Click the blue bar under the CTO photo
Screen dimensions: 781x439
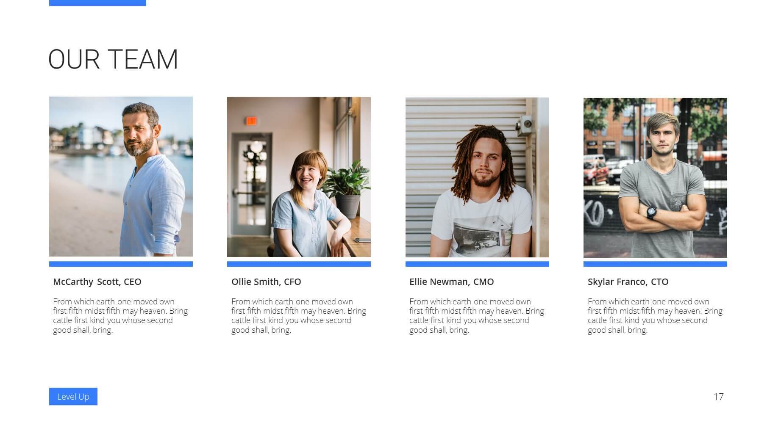[x=655, y=264]
